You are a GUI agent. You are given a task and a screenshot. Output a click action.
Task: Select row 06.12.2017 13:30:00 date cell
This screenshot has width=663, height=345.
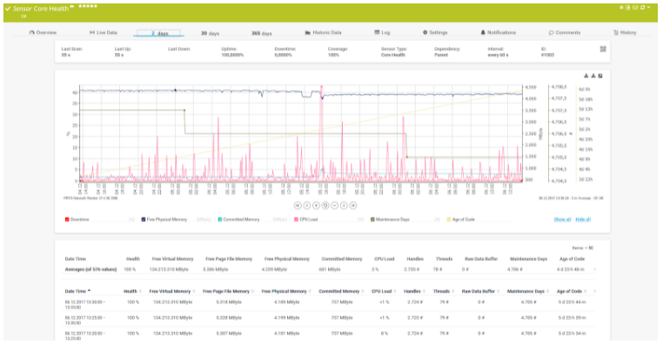click(x=85, y=305)
